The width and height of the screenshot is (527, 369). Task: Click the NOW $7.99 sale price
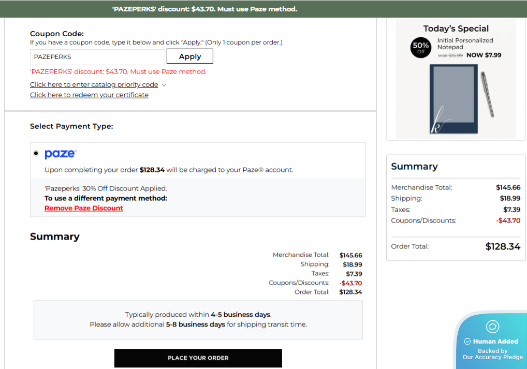tap(484, 55)
